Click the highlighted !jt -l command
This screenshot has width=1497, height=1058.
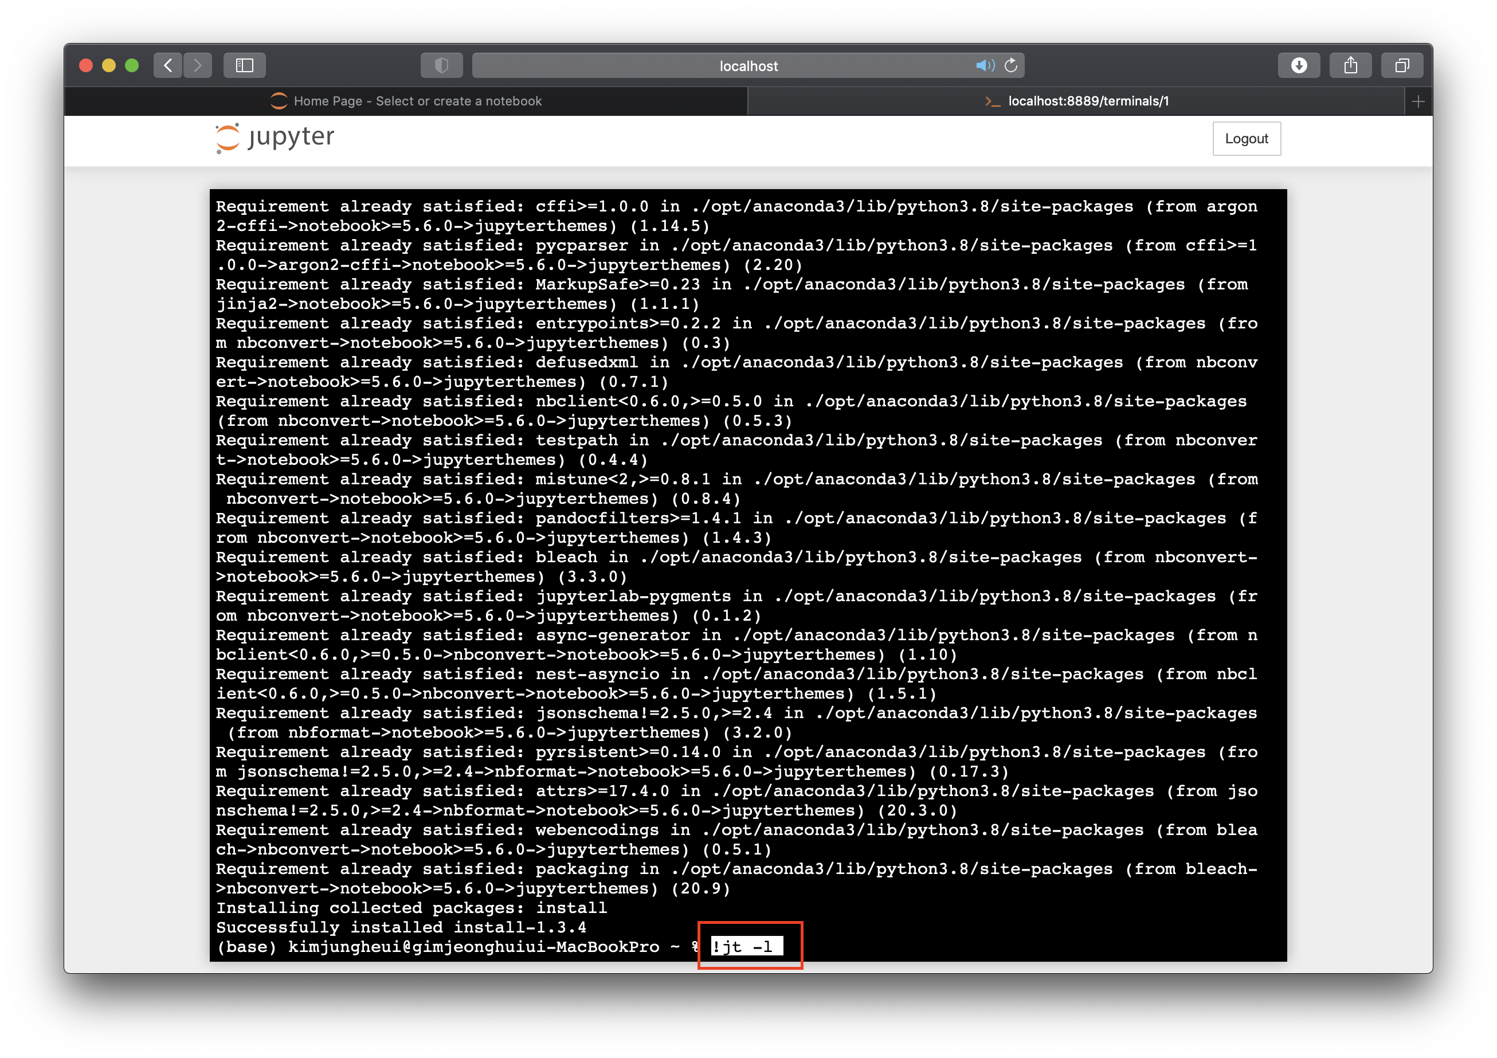point(744,946)
